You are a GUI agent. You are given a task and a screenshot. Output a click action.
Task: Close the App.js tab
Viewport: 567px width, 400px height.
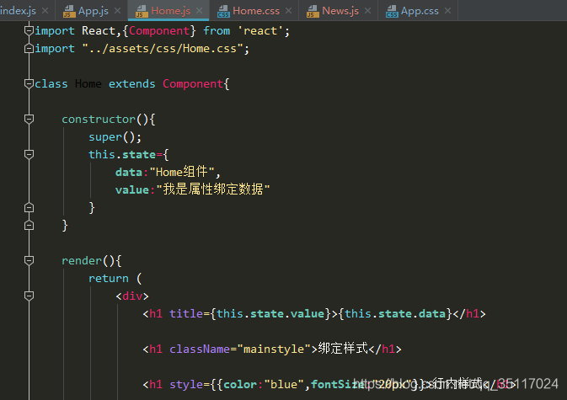[117, 11]
